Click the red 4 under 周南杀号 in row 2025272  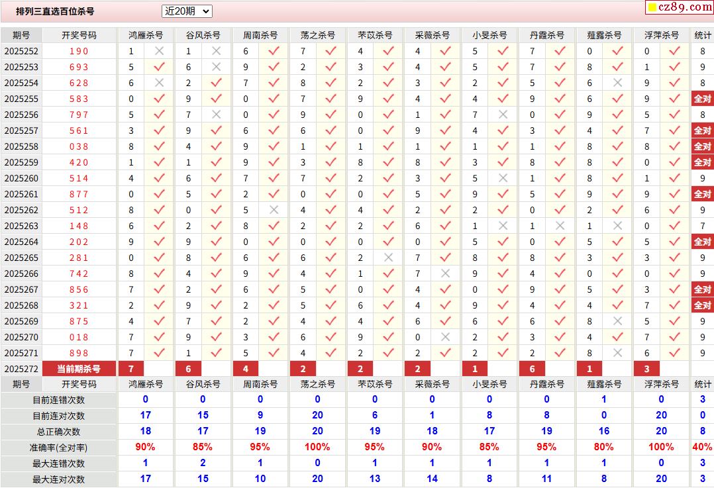(246, 369)
